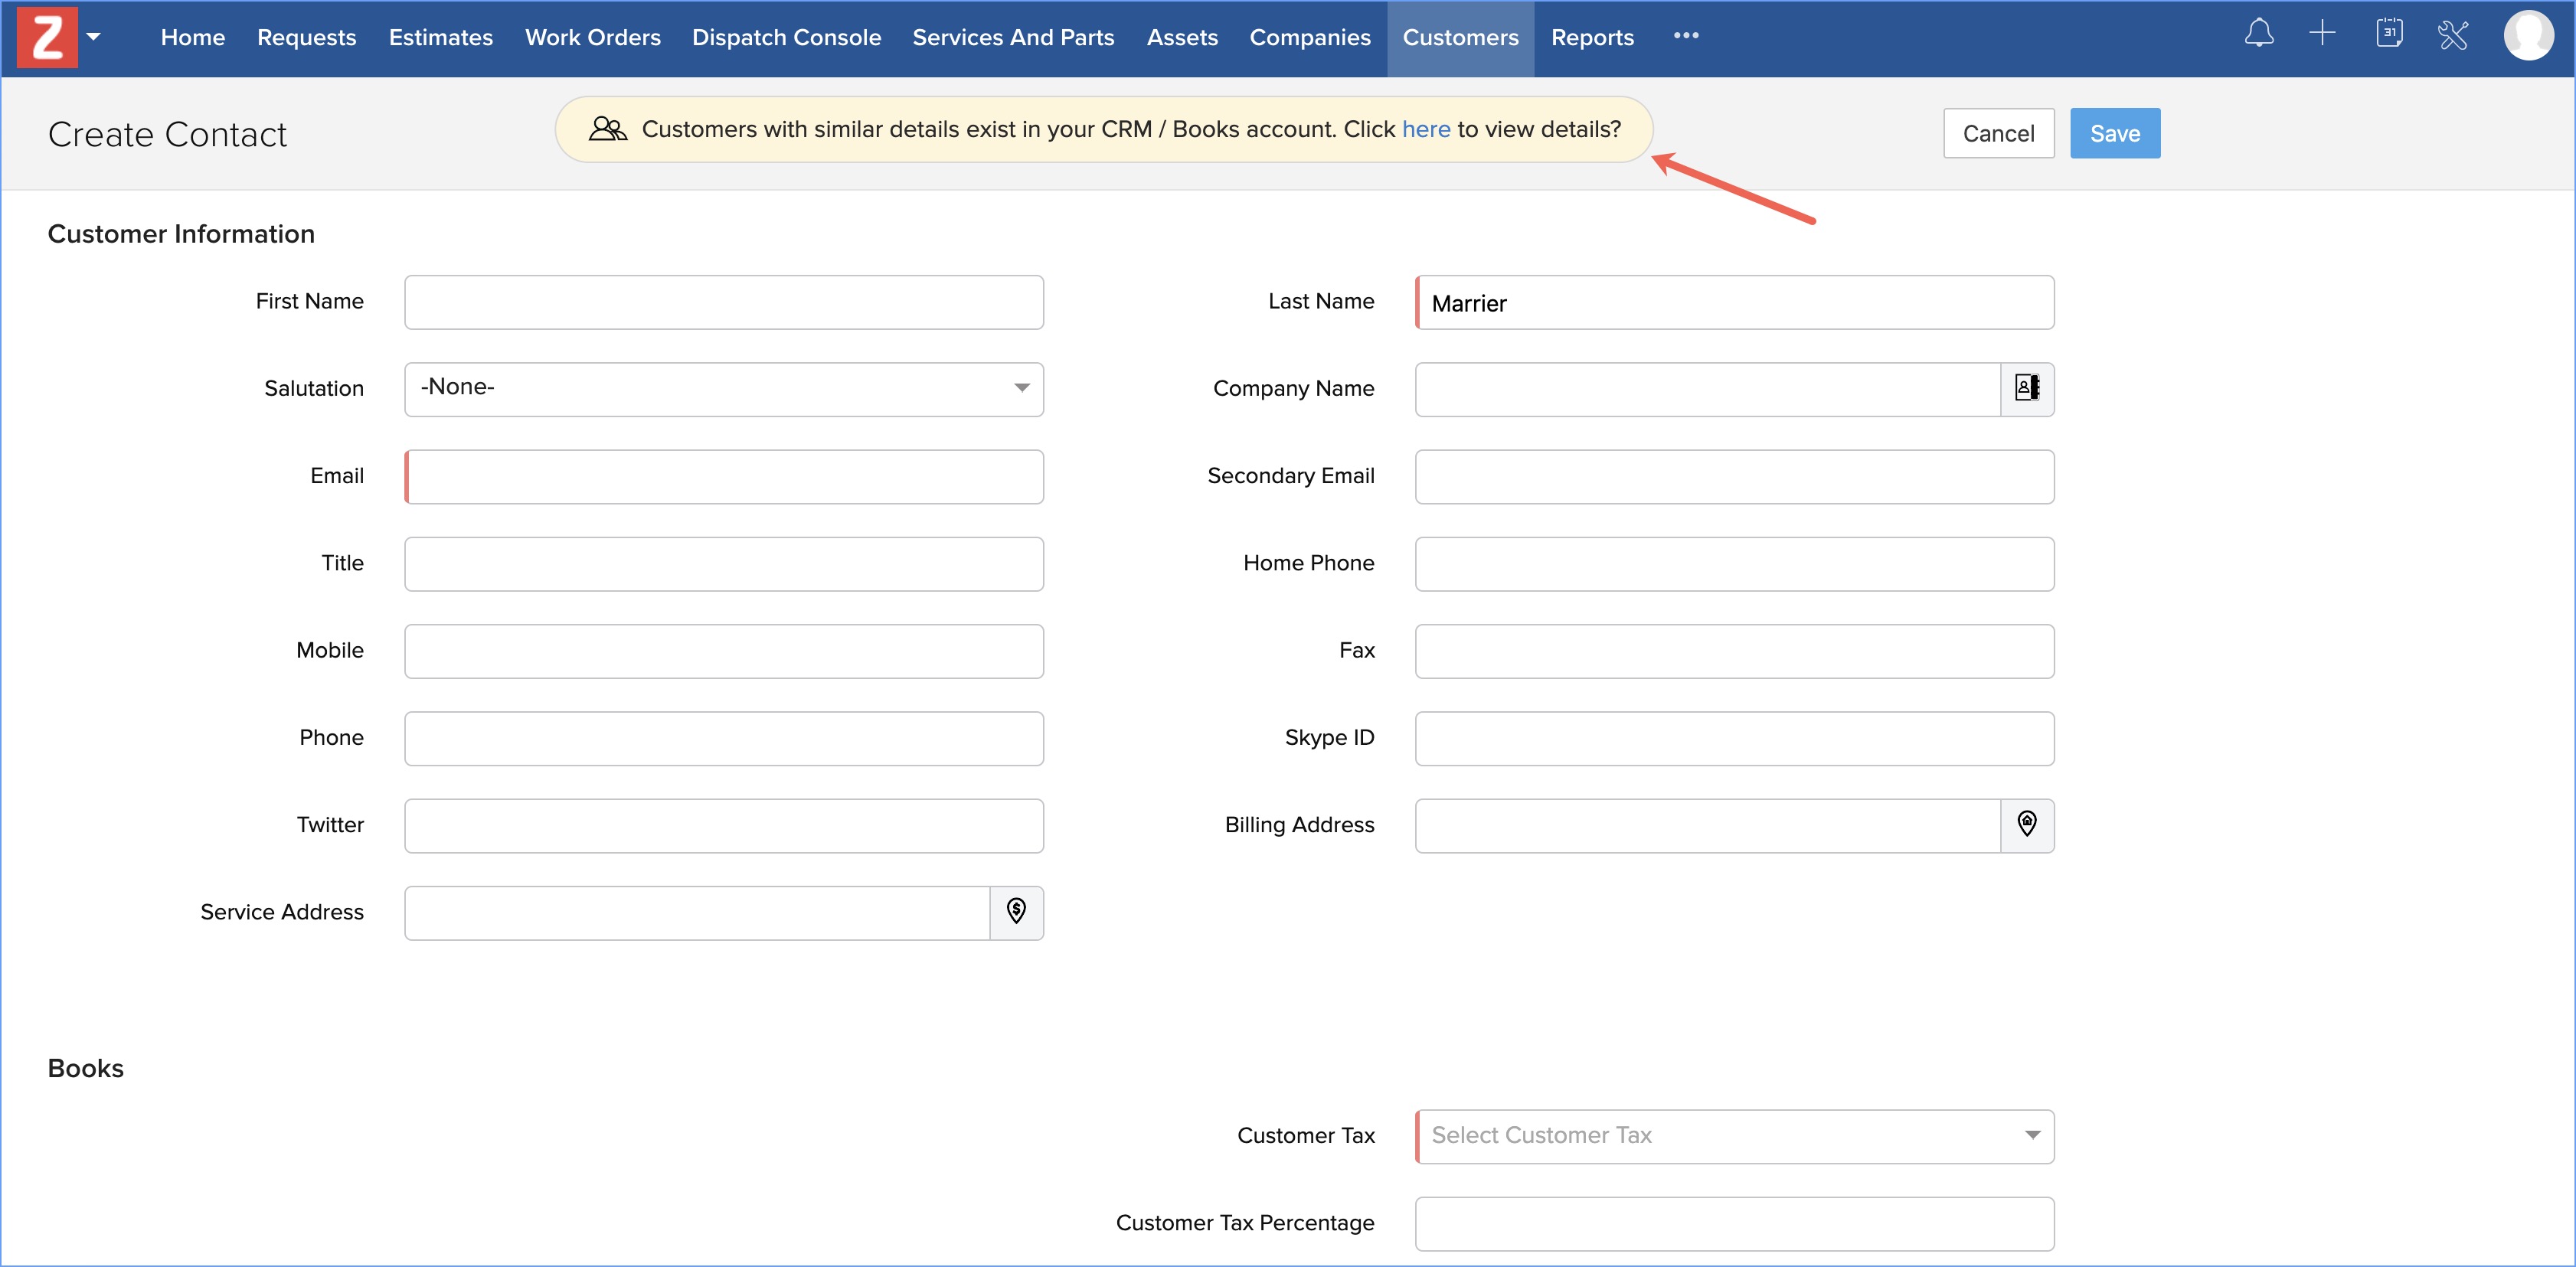
Task: Click the Zoho FSM logo icon
Action: 47,37
